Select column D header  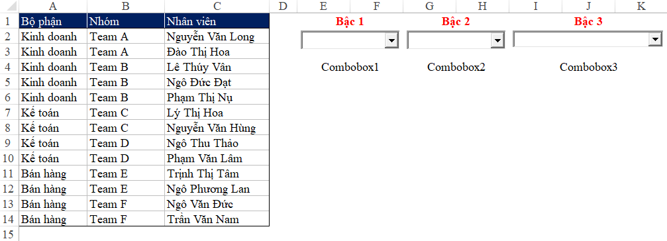point(283,6)
